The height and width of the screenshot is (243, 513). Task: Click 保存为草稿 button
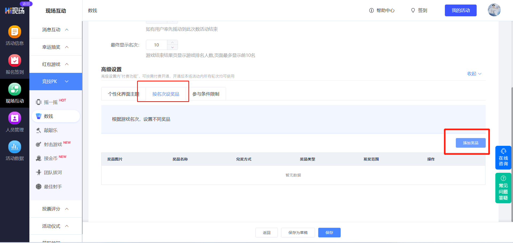[298, 233]
